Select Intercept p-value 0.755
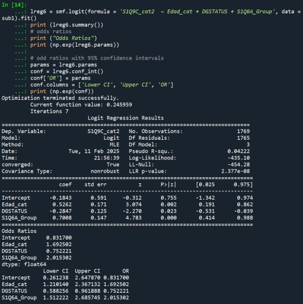 (168, 198)
